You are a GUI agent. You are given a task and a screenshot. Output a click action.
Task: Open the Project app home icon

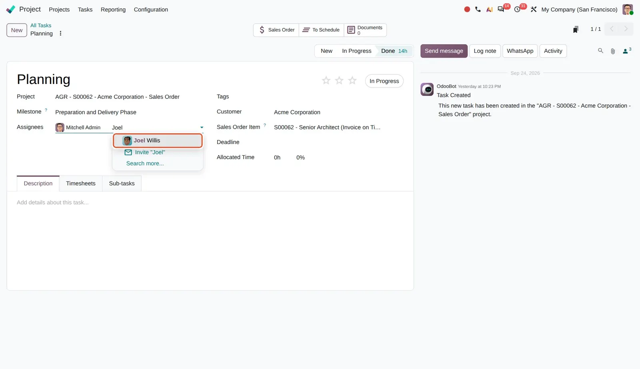pyautogui.click(x=11, y=9)
